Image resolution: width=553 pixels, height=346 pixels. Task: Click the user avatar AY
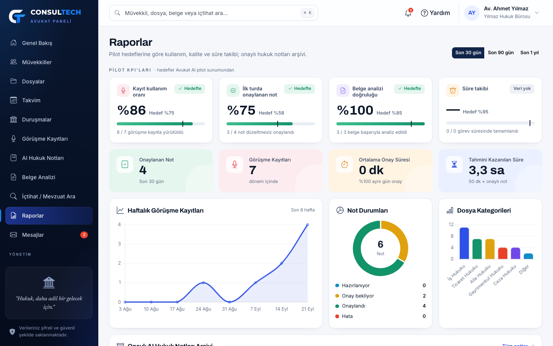472,13
